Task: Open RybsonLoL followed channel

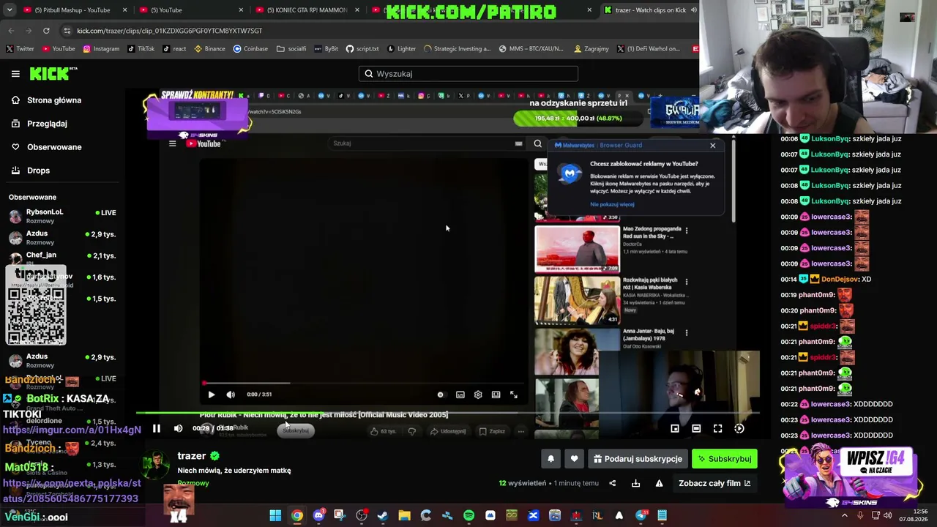Action: tap(62, 215)
